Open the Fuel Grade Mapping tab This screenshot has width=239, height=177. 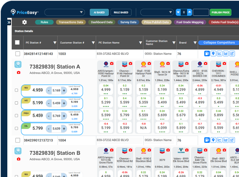pyautogui.click(x=190, y=22)
